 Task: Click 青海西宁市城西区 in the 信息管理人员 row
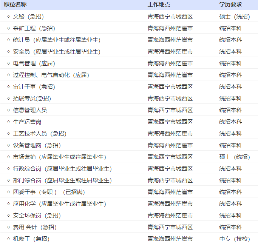click(x=170, y=110)
